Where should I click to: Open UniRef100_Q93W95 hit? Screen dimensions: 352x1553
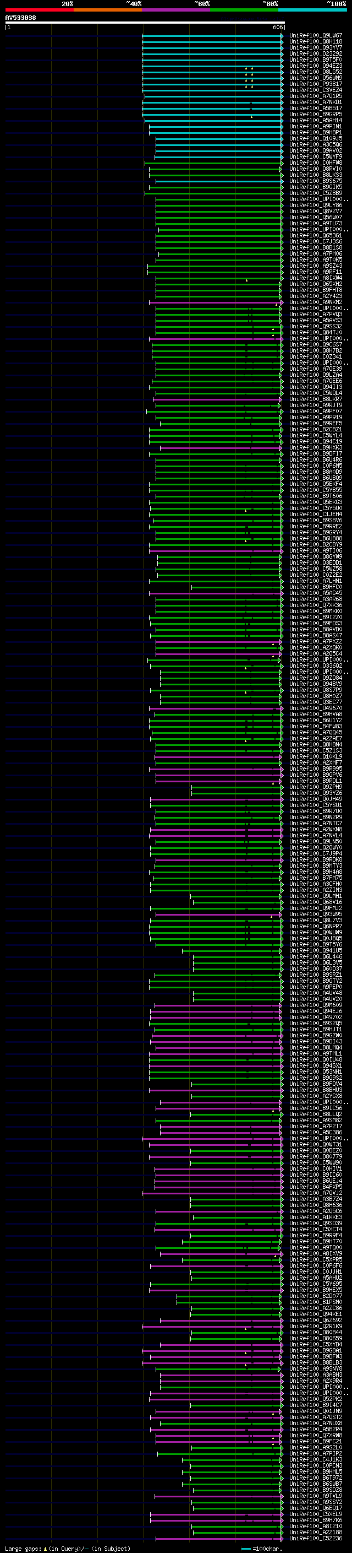(x=316, y=914)
